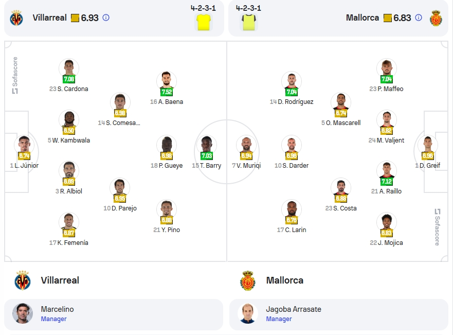Click the info icon beside Mallorca rating

click(x=419, y=17)
